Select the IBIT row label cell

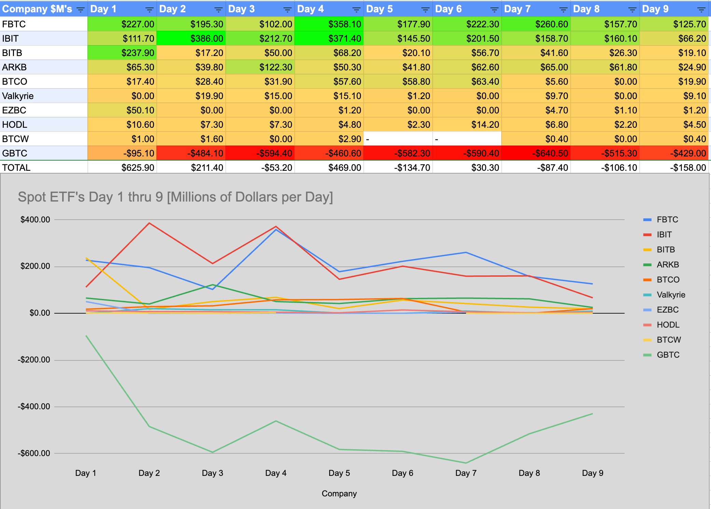[x=44, y=39]
